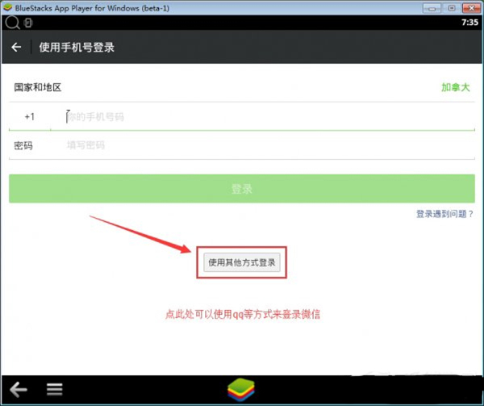Click the 7:35 clock in status bar

pyautogui.click(x=469, y=23)
